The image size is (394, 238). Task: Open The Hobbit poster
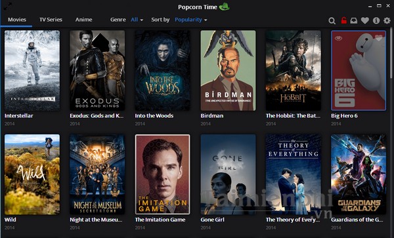[x=294, y=70]
